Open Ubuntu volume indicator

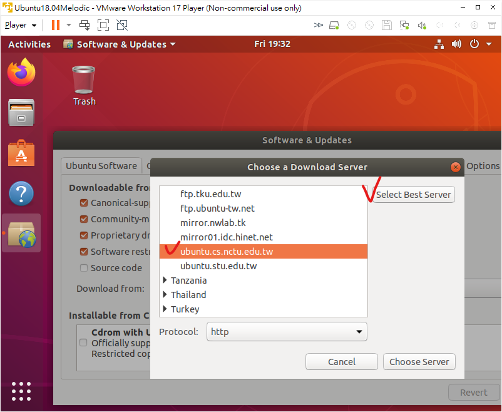click(456, 44)
